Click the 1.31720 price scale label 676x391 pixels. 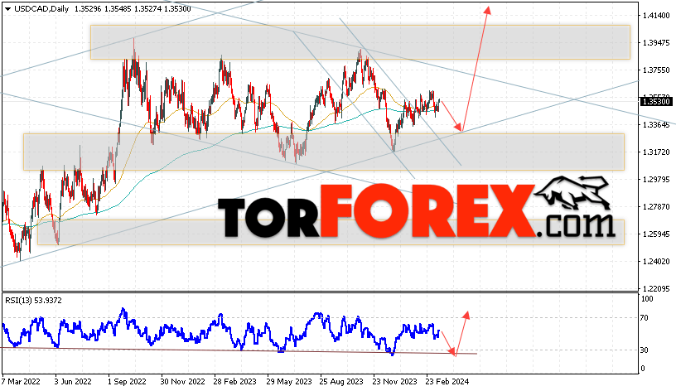pyautogui.click(x=656, y=152)
